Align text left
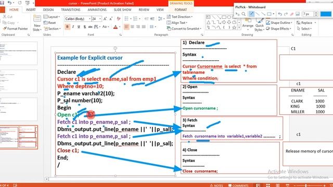This screenshot has height=187, width=333. [x=126, y=26]
